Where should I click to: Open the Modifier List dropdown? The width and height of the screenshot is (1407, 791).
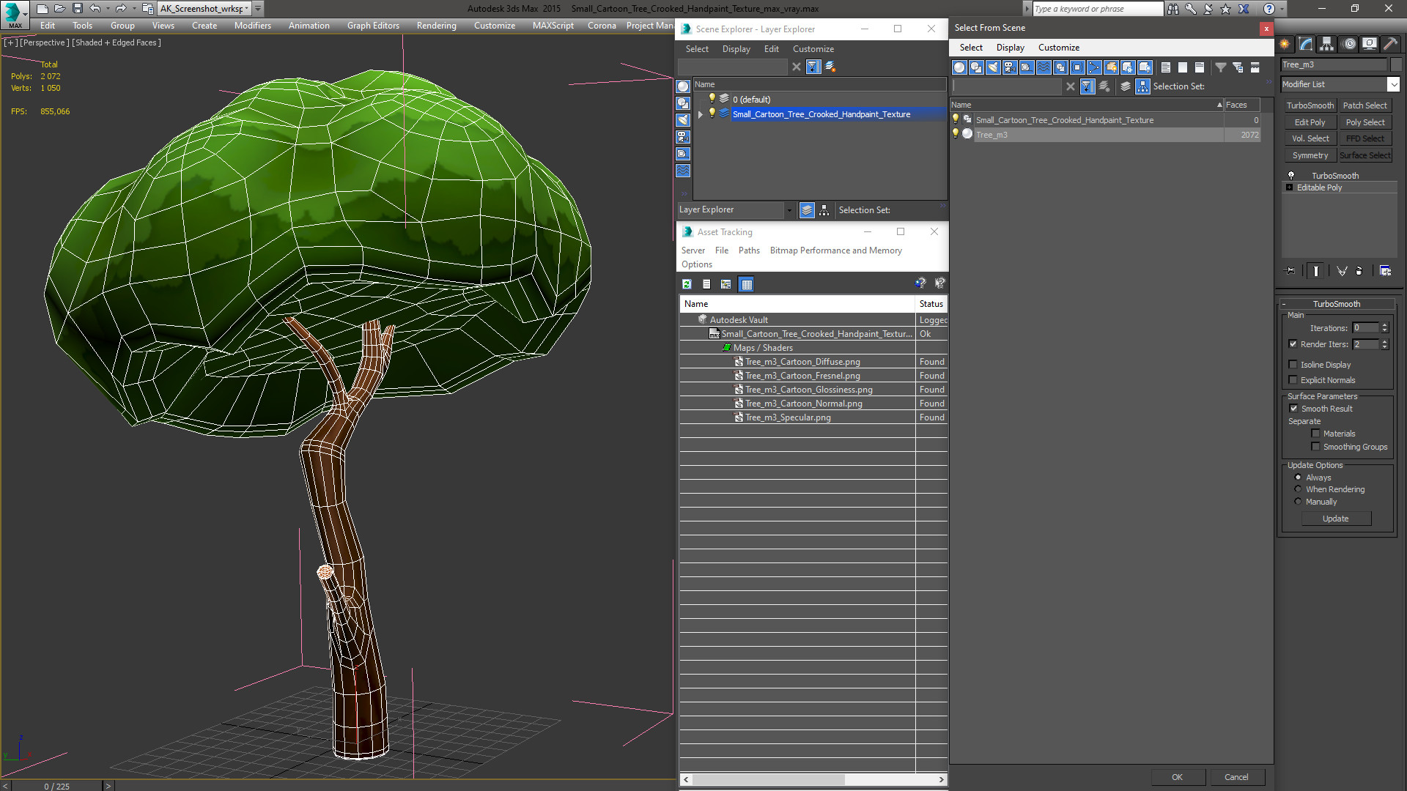coord(1393,84)
